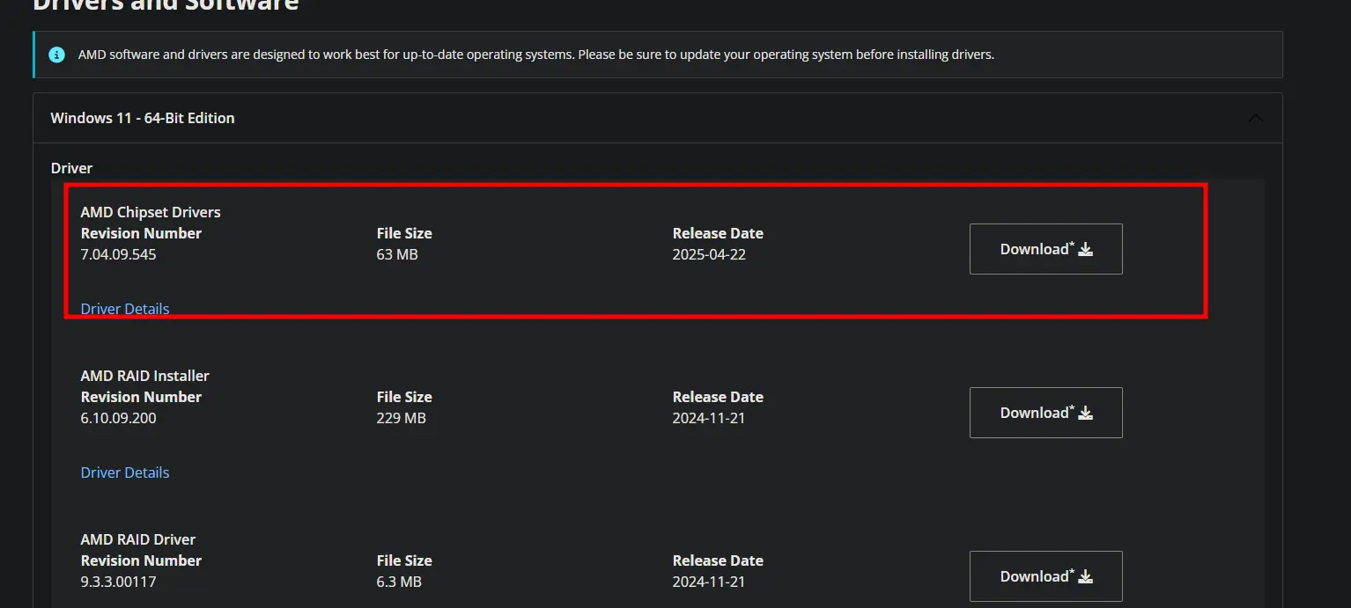Viewport: 1351px width, 608px height.
Task: Click the AMD RAID Installer title
Action: click(145, 376)
